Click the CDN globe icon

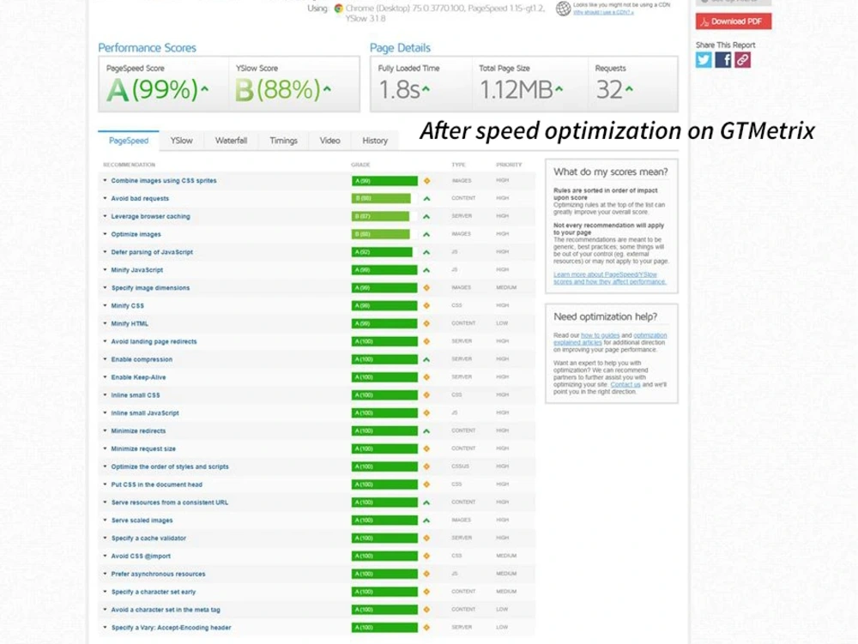point(563,9)
